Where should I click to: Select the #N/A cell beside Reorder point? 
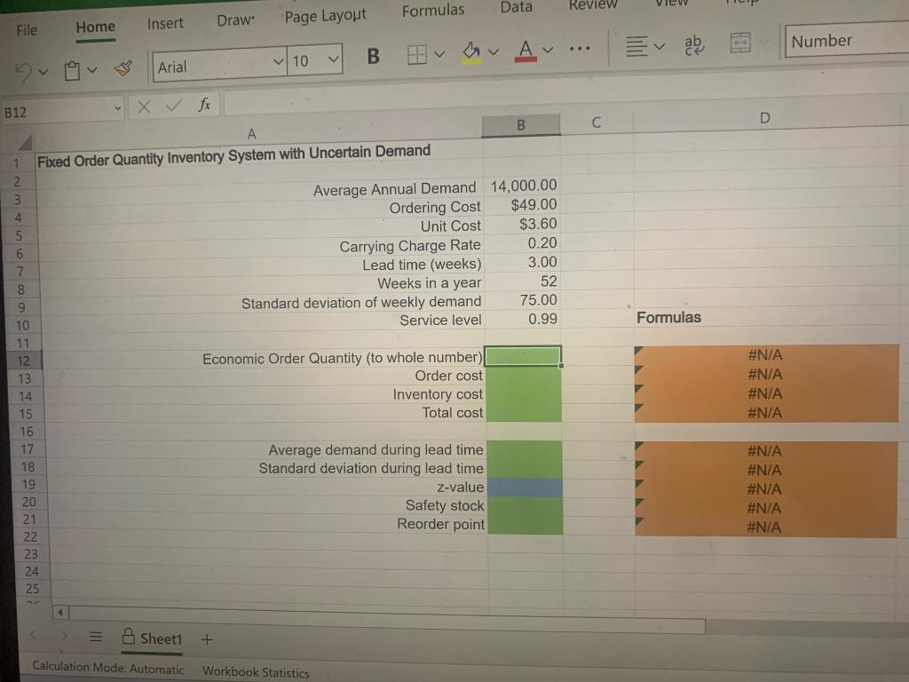coord(765,527)
